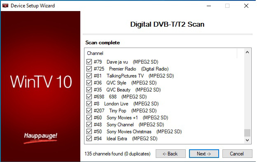Uncheck the #50 Sony Movies Christmas checkbox
Screen dimensions: 257x162
[89, 132]
